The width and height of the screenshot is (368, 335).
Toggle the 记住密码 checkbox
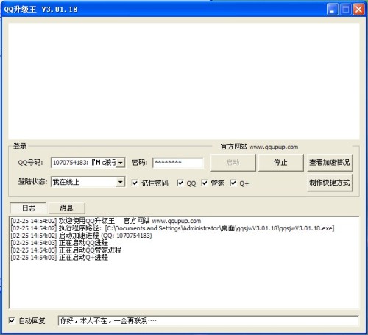click(x=135, y=183)
